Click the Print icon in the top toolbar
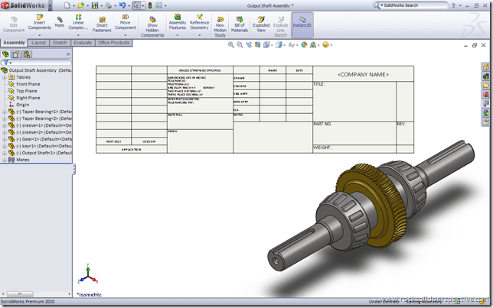Image resolution: width=493 pixels, height=308 pixels. coord(108,5)
